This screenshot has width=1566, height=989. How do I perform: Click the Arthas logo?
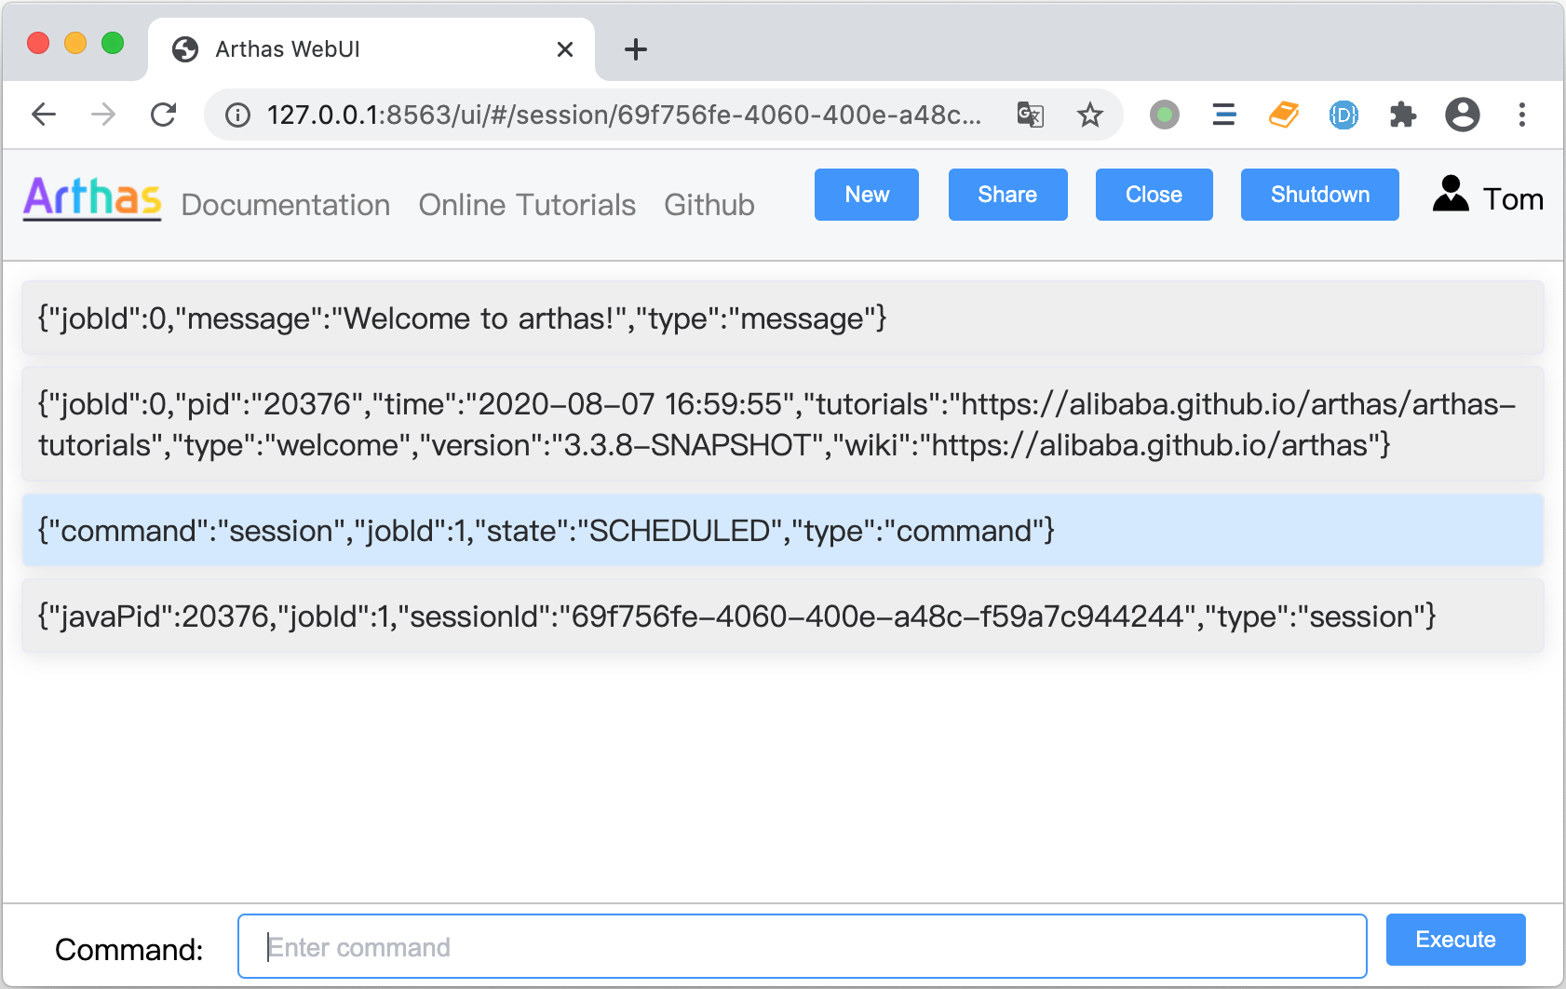click(92, 197)
